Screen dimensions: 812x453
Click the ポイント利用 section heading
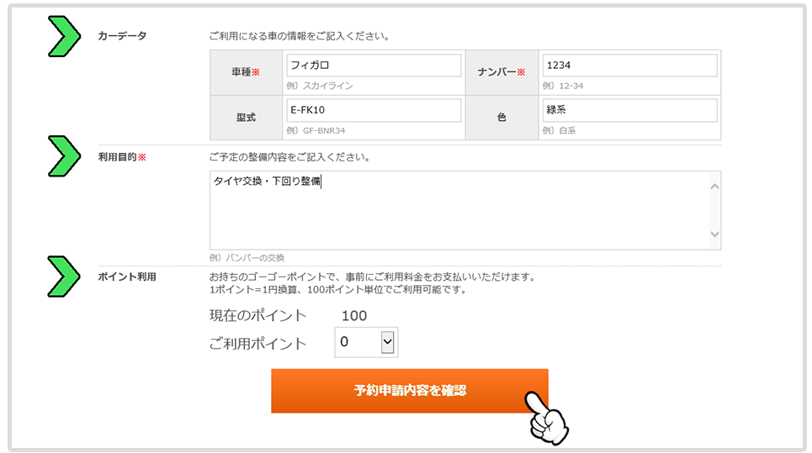click(127, 277)
